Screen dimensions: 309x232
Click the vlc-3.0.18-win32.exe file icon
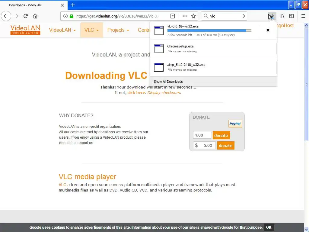159,31
